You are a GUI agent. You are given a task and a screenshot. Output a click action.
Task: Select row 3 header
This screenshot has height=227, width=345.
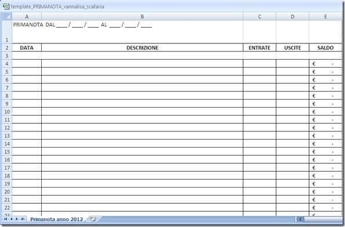pyautogui.click(x=7, y=56)
